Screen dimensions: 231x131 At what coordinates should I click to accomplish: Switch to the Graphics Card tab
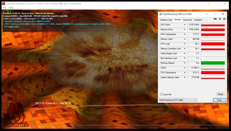pyautogui.click(x=166, y=20)
